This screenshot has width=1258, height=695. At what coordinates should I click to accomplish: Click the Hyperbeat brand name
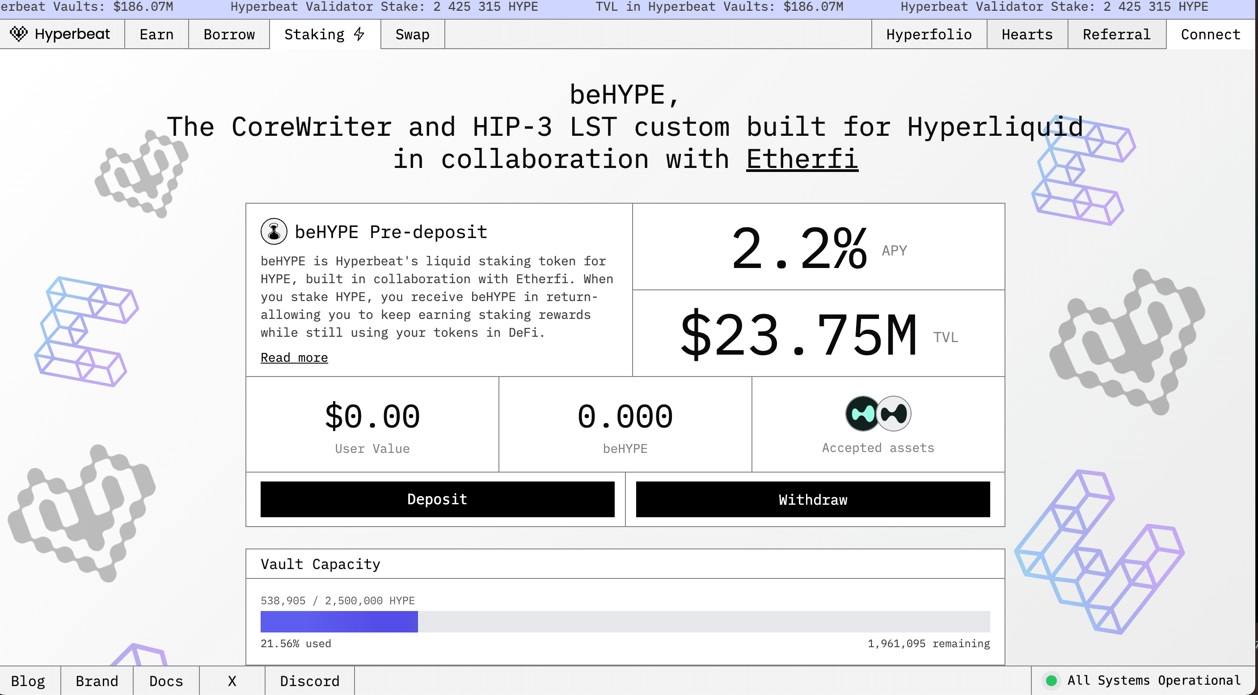pos(72,33)
